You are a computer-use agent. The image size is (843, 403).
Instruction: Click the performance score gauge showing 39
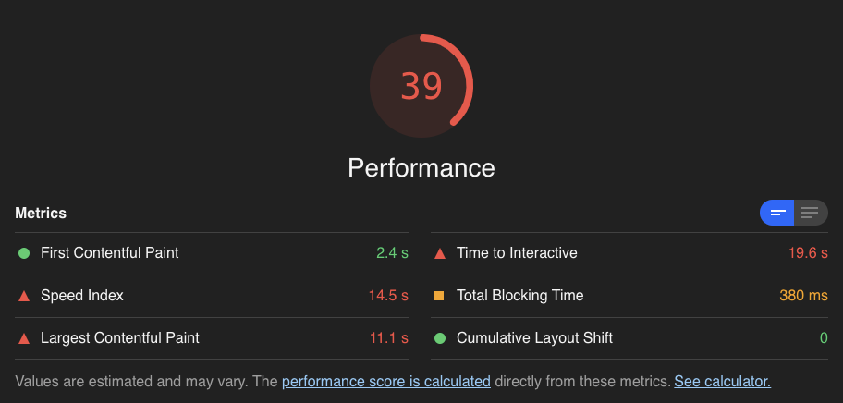[421, 86]
